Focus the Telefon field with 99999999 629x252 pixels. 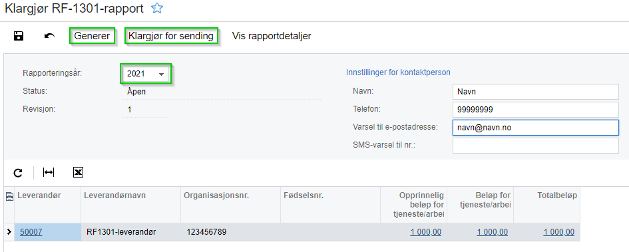[536, 109]
